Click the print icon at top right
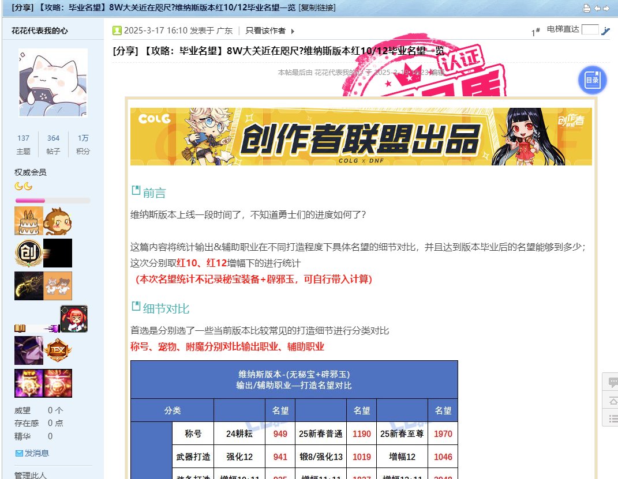Image resolution: width=618 pixels, height=479 pixels. (x=586, y=8)
